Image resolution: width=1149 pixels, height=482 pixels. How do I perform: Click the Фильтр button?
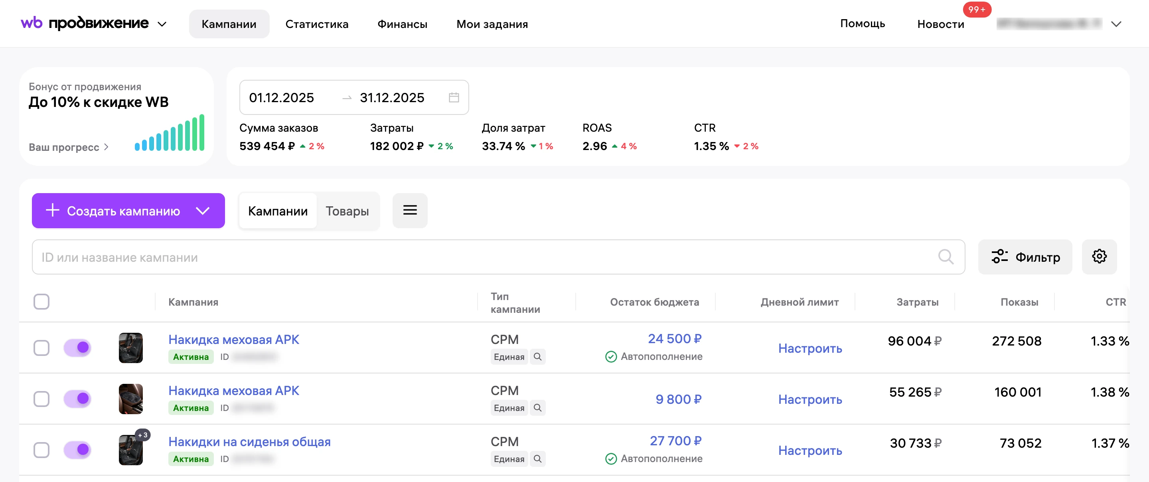(1025, 257)
